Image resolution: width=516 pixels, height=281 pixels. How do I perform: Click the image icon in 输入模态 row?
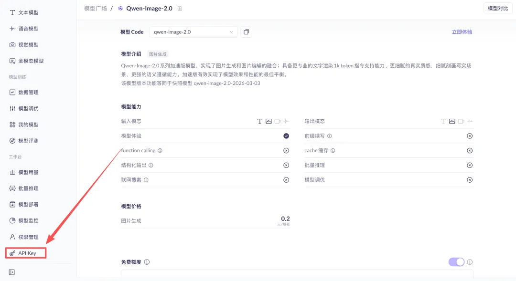269,121
